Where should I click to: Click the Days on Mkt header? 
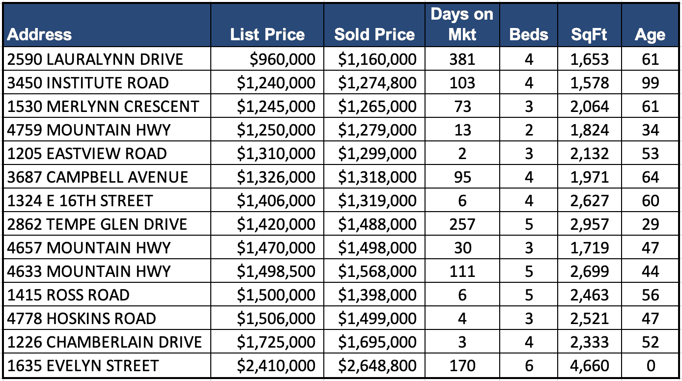(462, 25)
